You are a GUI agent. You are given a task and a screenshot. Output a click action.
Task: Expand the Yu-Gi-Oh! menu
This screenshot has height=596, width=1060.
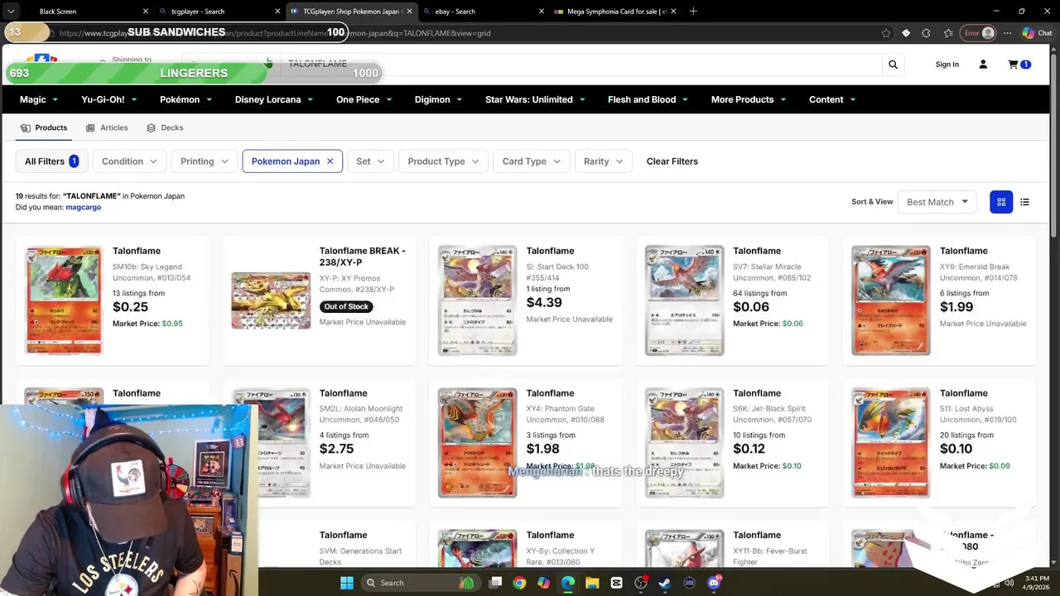tap(108, 99)
